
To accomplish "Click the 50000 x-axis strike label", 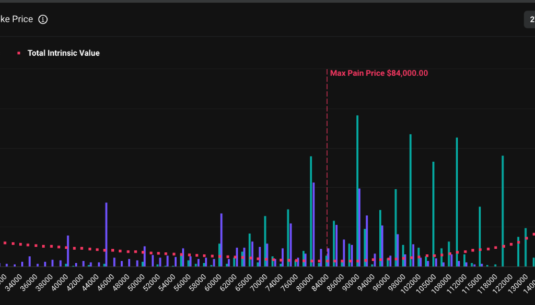I will pyautogui.click(x=136, y=283).
